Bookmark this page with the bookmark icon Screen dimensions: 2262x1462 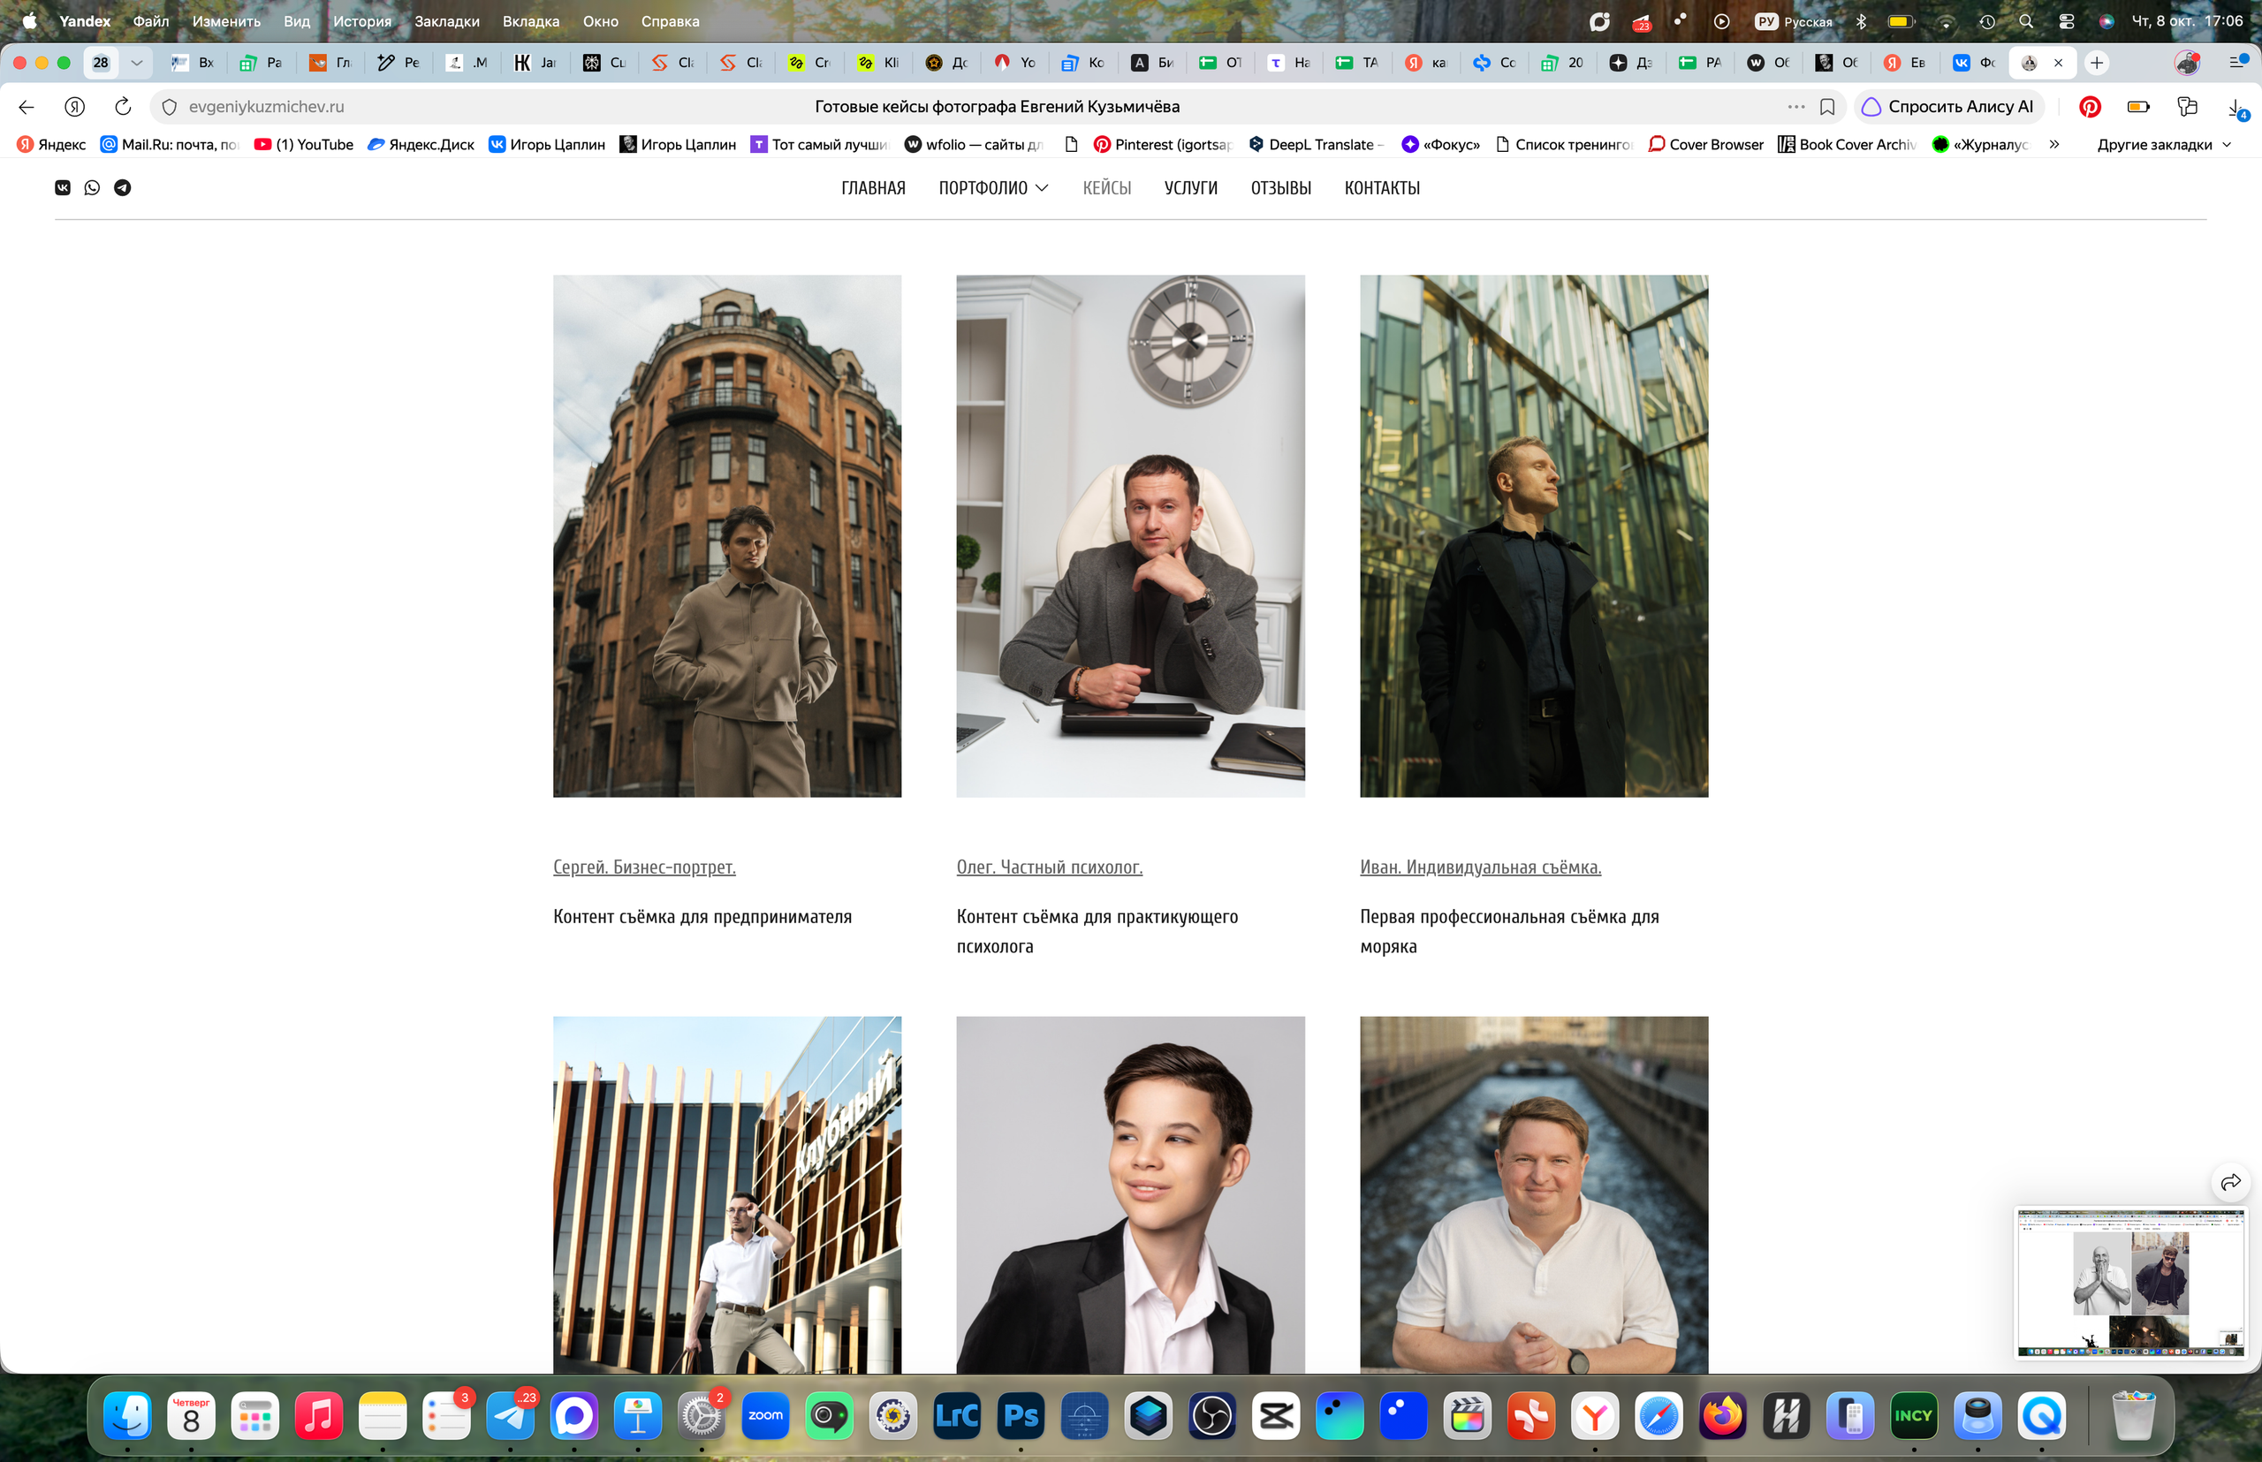tap(1827, 106)
